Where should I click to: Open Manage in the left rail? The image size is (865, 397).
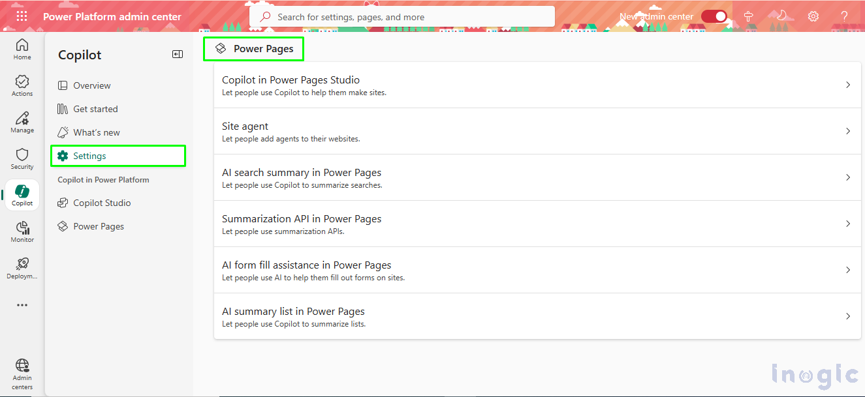[x=22, y=122]
